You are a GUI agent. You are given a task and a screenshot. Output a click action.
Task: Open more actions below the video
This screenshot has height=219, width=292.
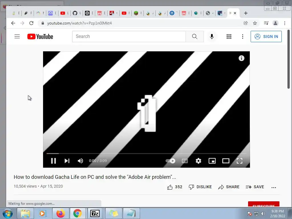(x=274, y=188)
